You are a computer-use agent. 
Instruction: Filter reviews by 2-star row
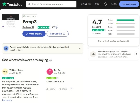[x=121, y=30]
